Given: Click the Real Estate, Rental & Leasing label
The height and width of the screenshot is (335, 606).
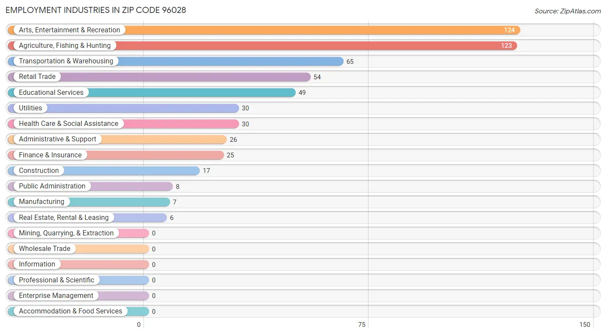Looking at the screenshot, I should (64, 218).
